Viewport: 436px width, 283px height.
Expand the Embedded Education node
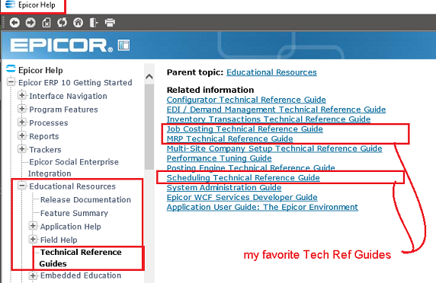(x=33, y=275)
